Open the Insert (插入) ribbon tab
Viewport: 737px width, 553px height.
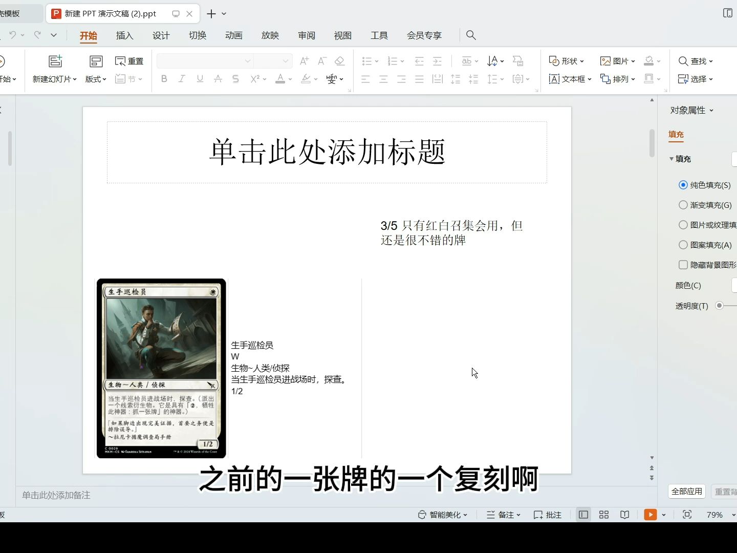pos(124,35)
